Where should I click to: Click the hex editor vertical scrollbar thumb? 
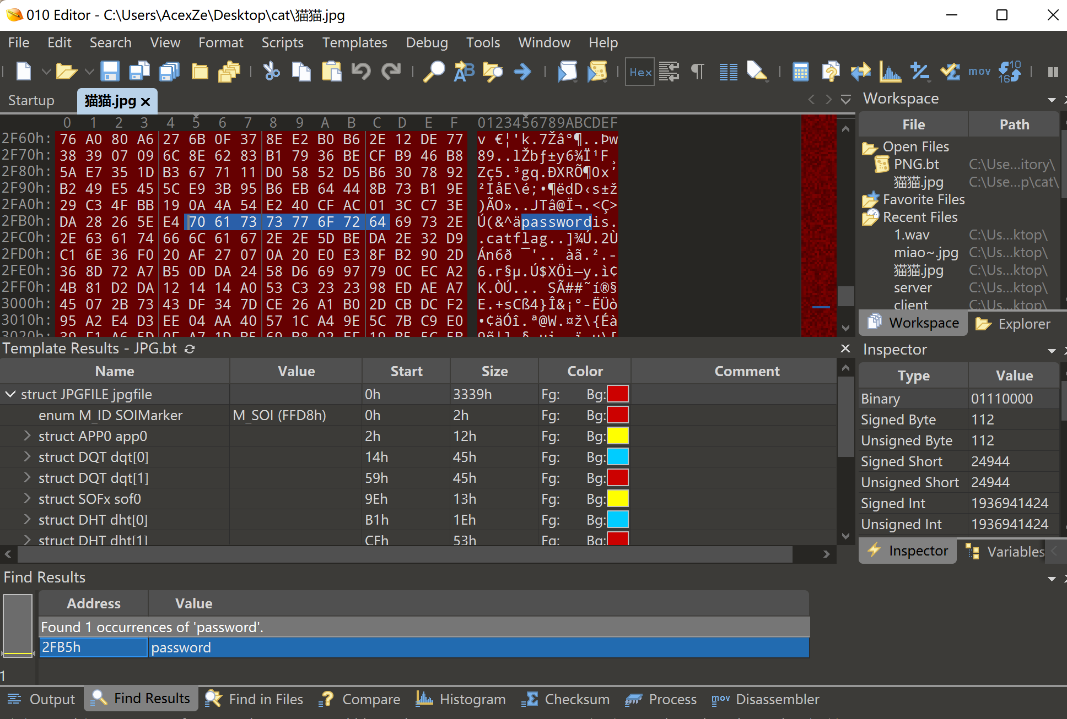click(x=845, y=296)
